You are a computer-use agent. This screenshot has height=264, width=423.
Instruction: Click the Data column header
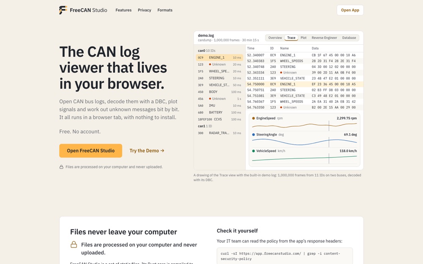click(315, 48)
